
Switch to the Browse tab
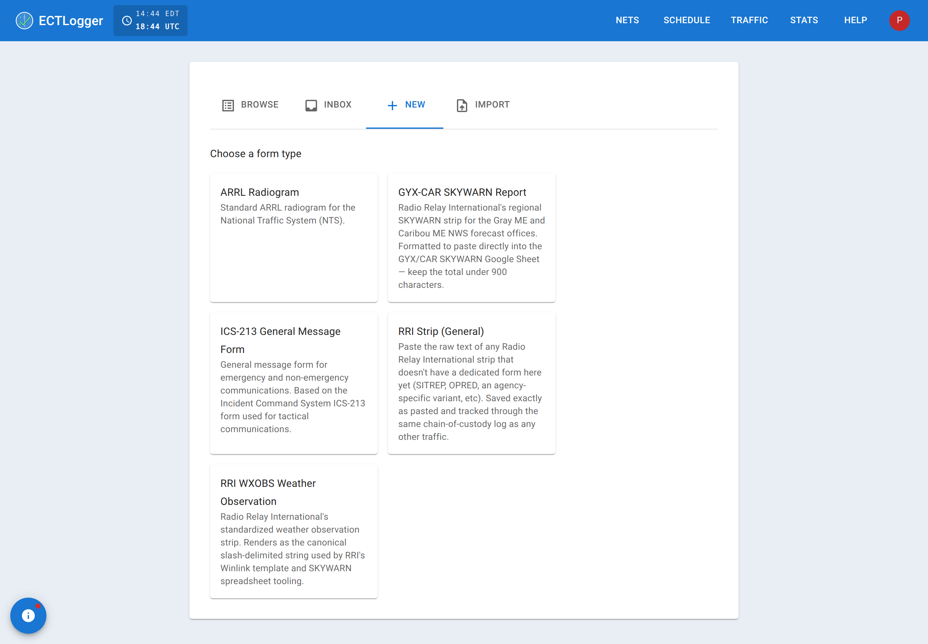(x=250, y=105)
